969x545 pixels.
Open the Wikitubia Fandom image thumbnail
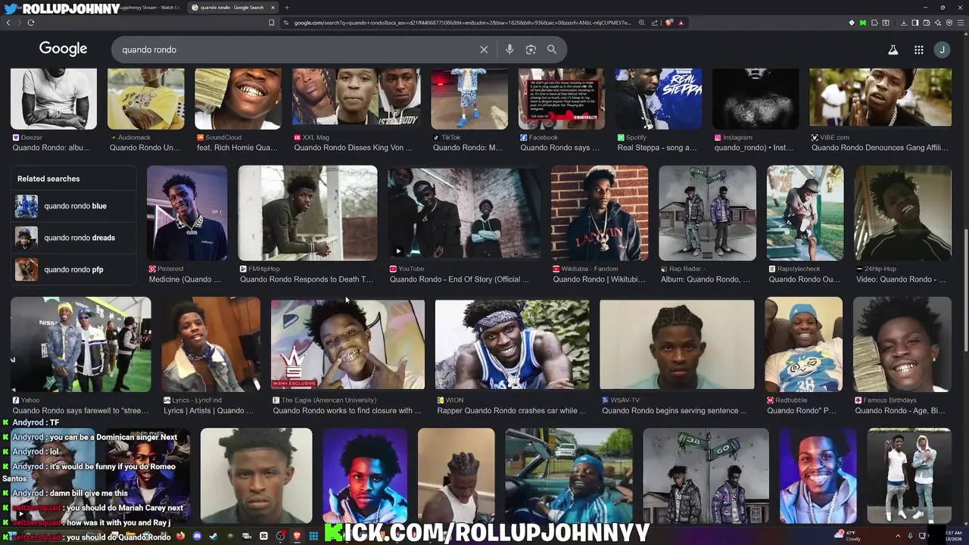pos(600,213)
